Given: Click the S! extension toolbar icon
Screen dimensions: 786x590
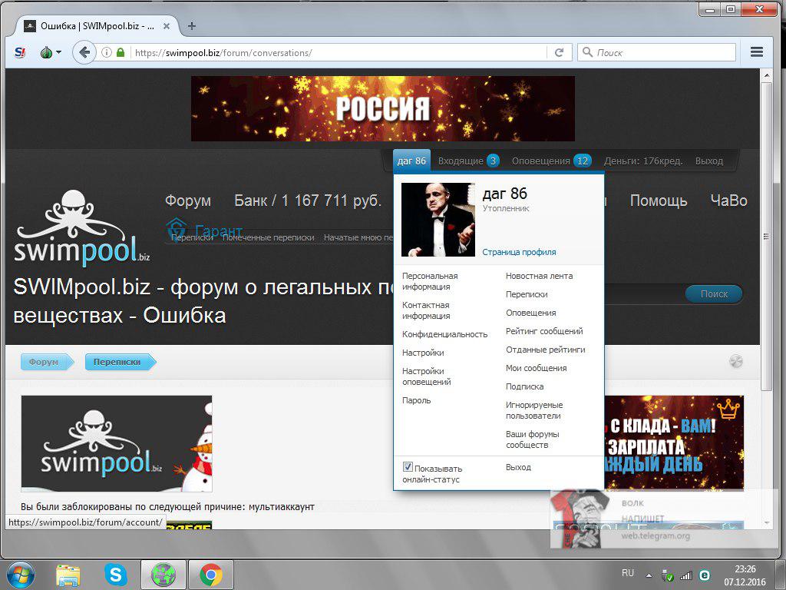Looking at the screenshot, I should [x=20, y=52].
